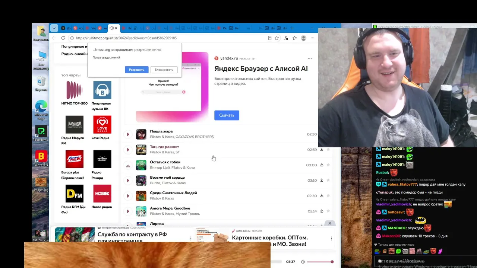This screenshot has height=268, width=477.
Task: Expand the Edge tab actions dropdown
Action: coord(54,28)
